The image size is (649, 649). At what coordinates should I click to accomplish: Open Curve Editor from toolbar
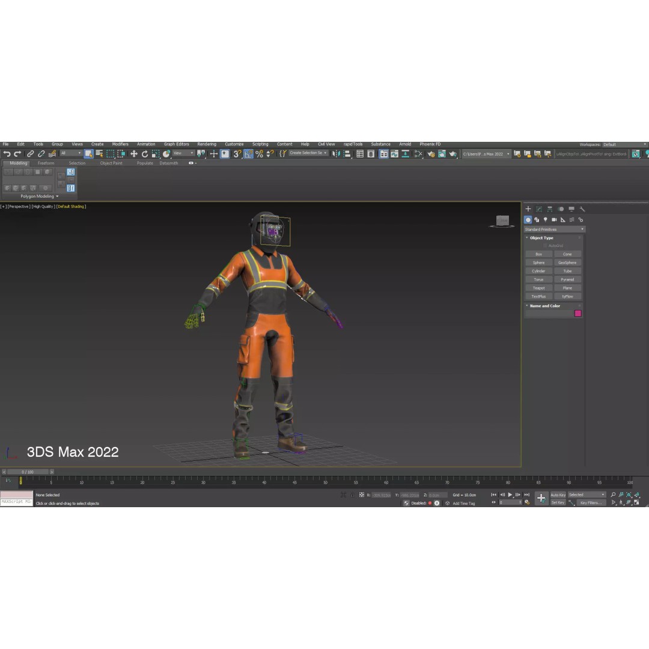click(394, 154)
